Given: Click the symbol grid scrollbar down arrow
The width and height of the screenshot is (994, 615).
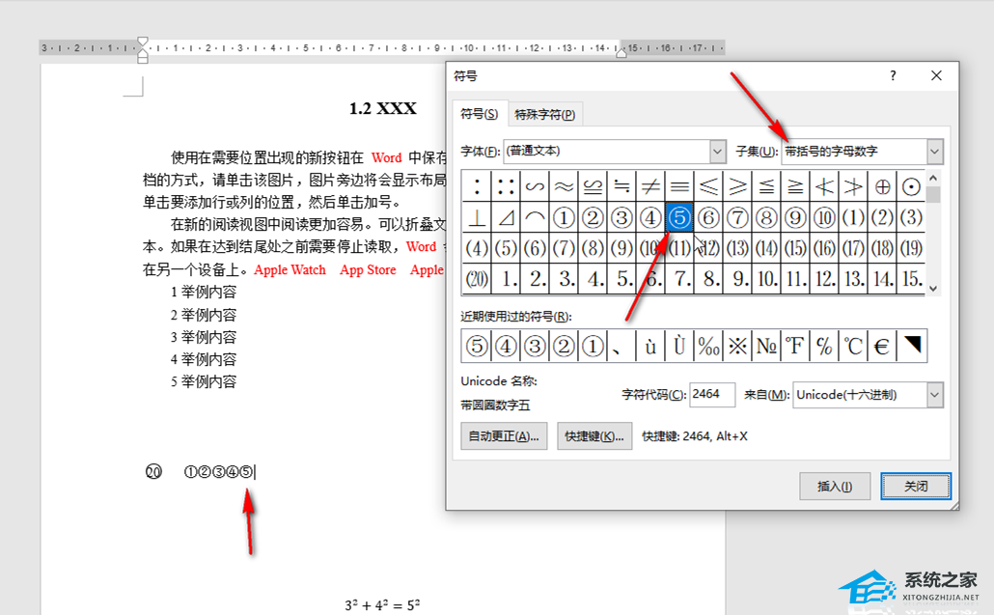Looking at the screenshot, I should click(933, 288).
